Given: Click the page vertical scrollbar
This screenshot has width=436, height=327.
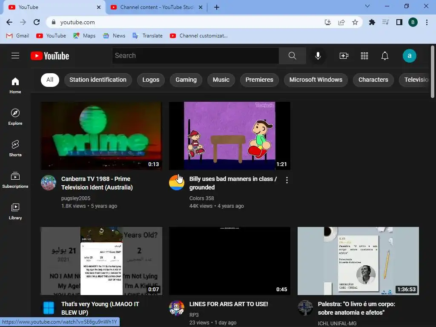Looking at the screenshot, I should 433,72.
